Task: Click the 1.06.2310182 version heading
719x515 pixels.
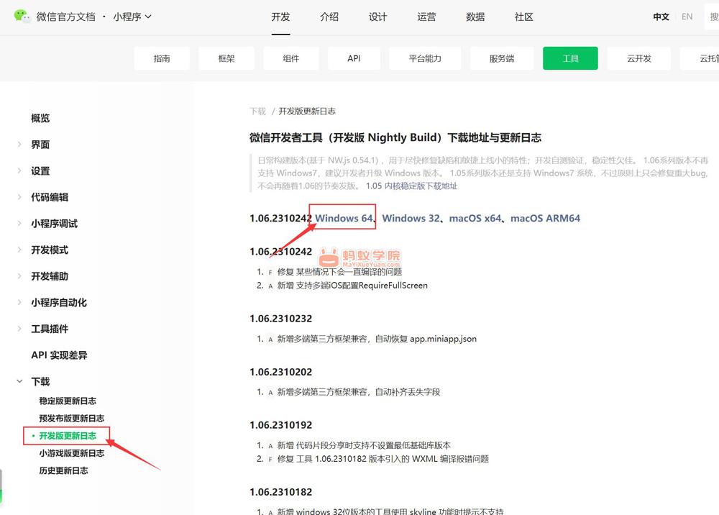Action: tap(280, 492)
